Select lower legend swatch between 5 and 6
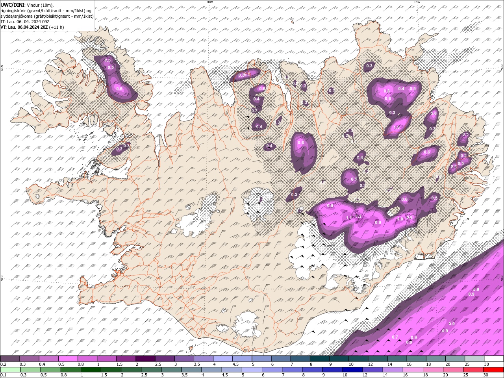The height and width of the screenshot is (378, 504). pyautogui.click(x=252, y=369)
